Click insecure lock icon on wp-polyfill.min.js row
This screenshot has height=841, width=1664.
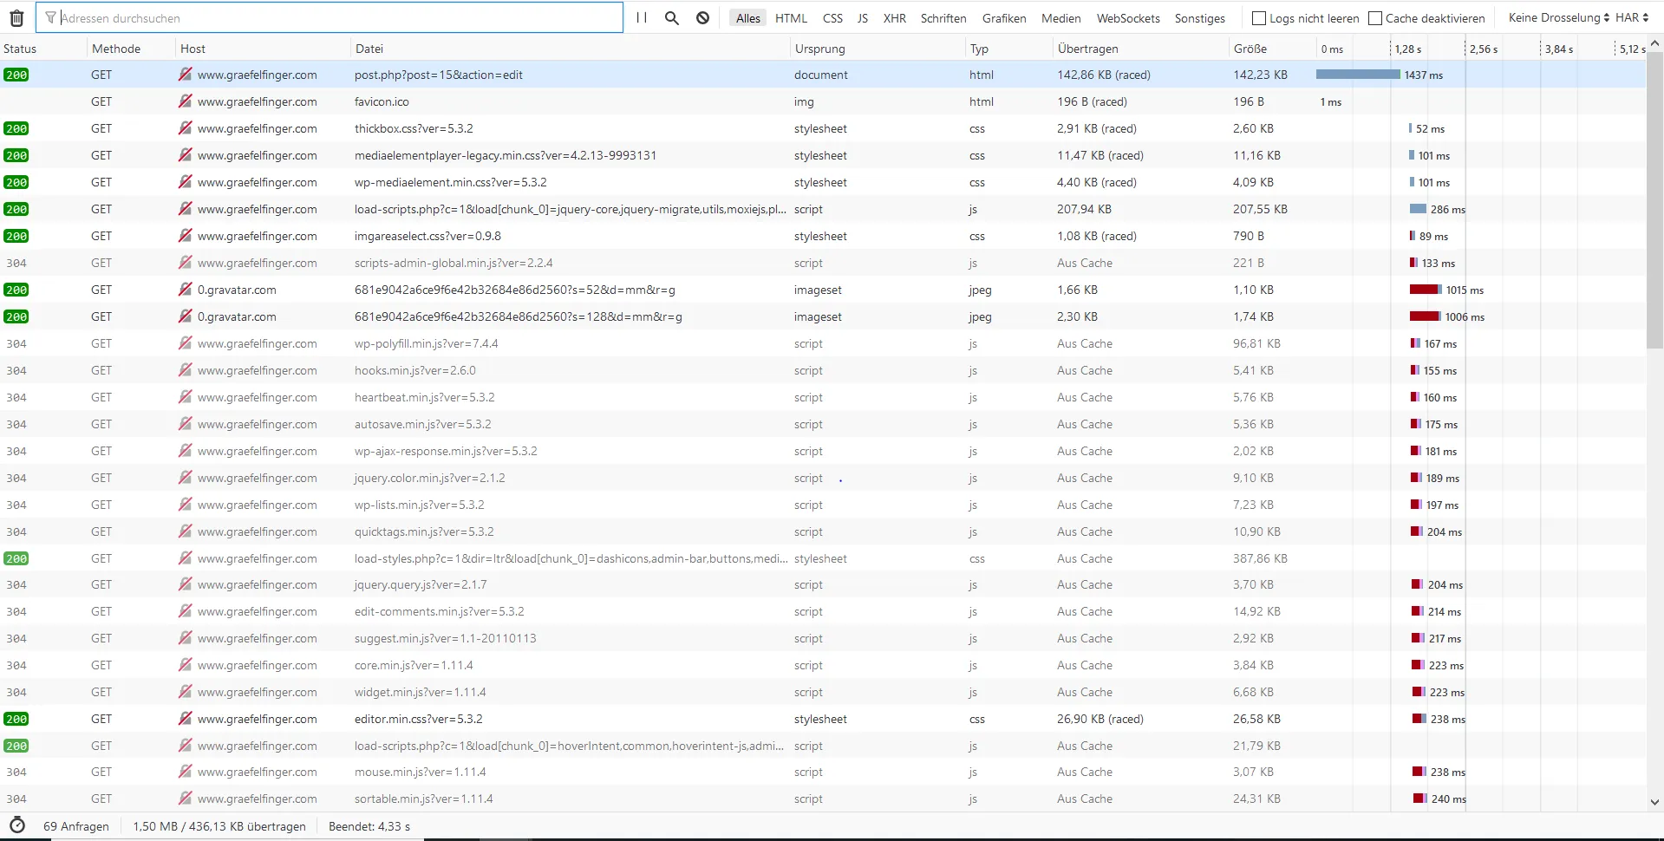click(x=185, y=343)
